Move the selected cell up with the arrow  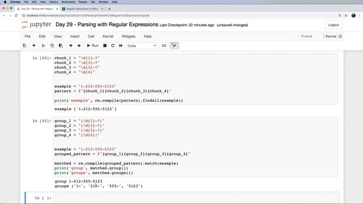70,45
